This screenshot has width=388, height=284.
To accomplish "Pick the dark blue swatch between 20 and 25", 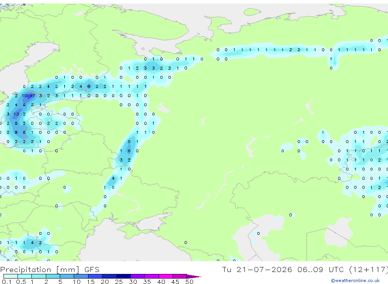I will click(109, 276).
